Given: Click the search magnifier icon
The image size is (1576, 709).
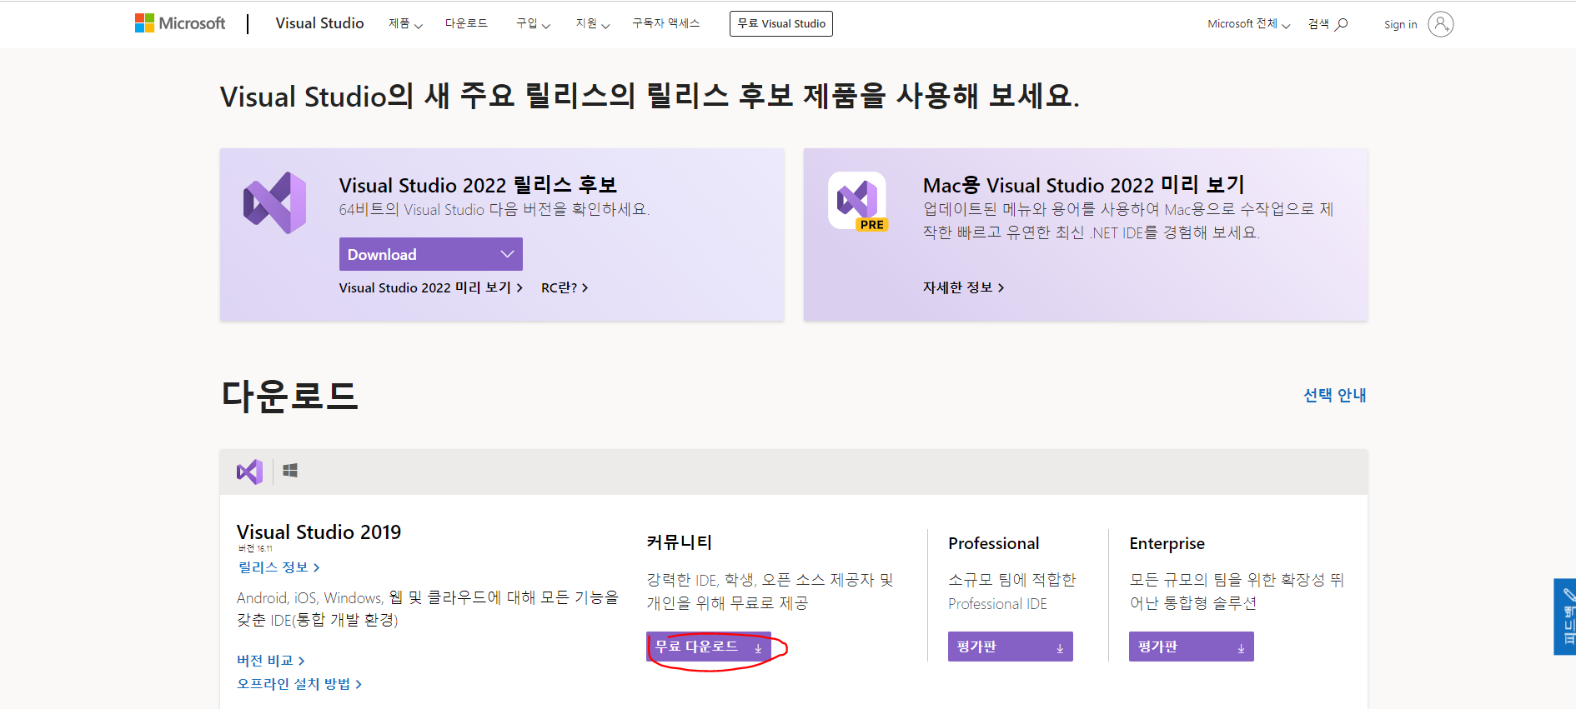Looking at the screenshot, I should tap(1341, 24).
